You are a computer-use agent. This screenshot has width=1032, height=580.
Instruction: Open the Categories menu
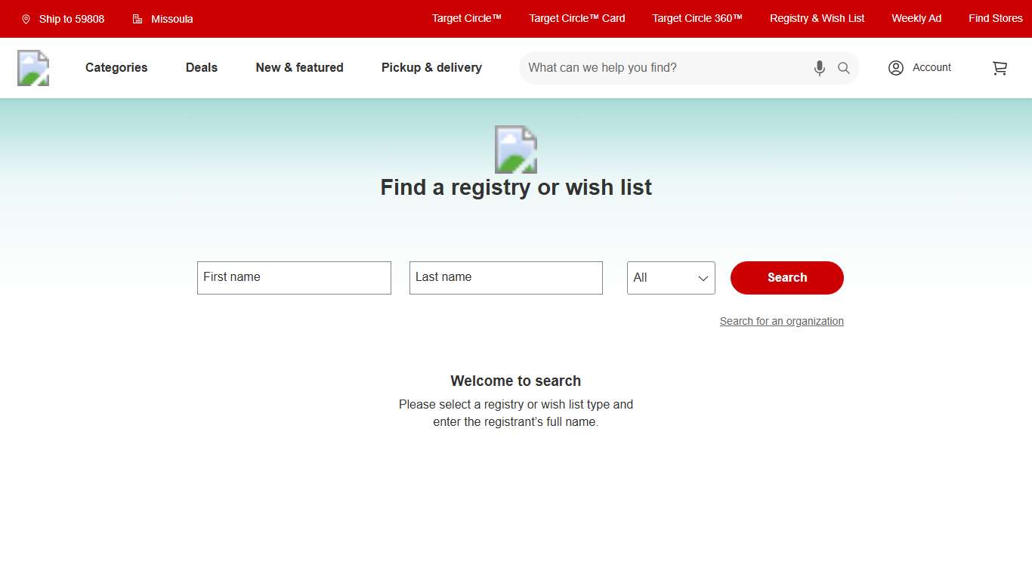point(116,67)
